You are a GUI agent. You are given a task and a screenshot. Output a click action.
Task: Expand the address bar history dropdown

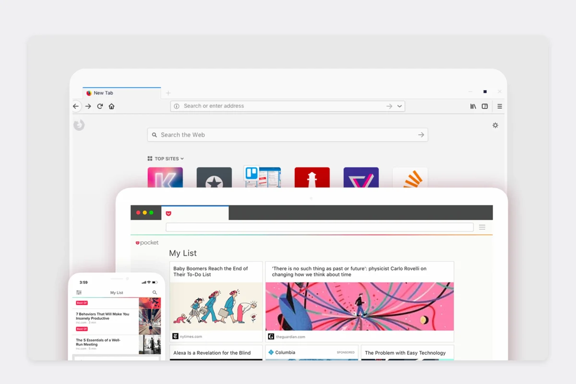(399, 106)
